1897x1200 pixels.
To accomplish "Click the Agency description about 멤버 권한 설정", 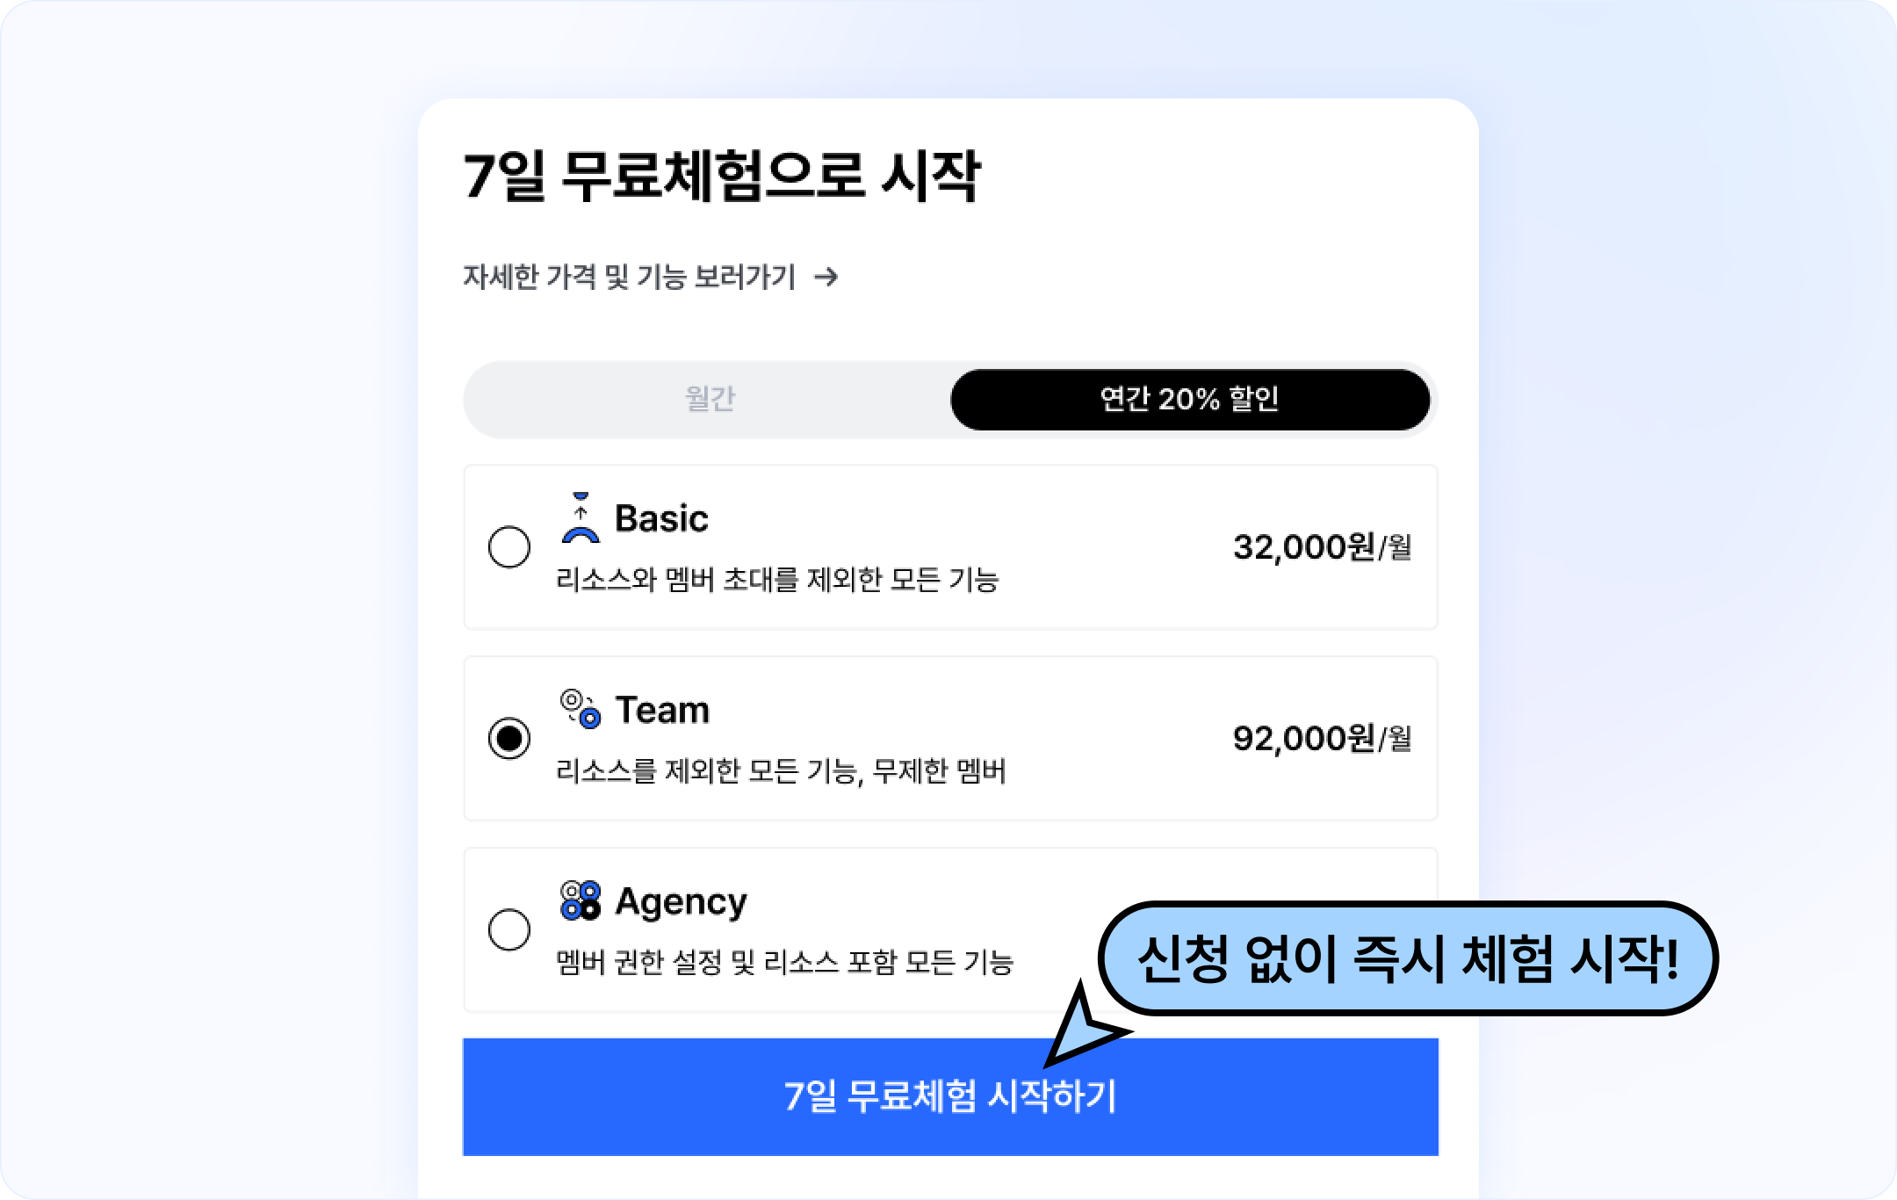I will [785, 963].
